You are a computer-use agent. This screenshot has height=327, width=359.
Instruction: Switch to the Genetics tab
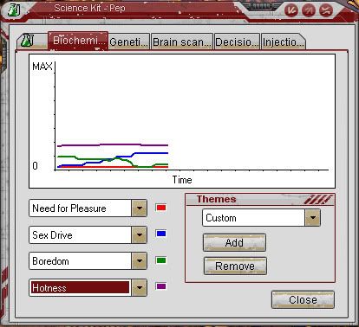(x=129, y=42)
